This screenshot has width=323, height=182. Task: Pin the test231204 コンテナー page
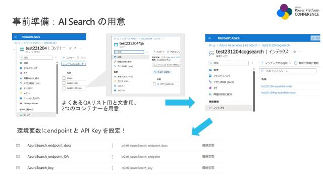(x=70, y=49)
